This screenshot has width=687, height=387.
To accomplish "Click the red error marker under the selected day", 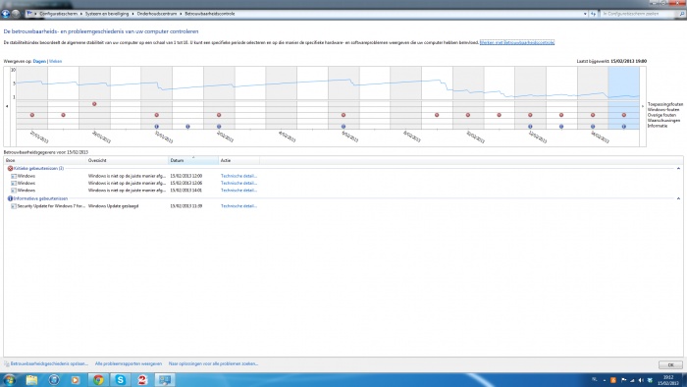I will pyautogui.click(x=624, y=115).
